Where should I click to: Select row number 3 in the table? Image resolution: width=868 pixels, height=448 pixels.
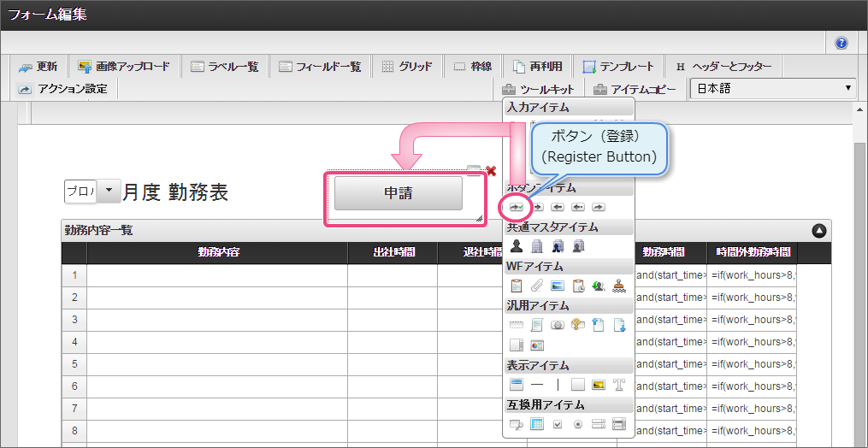pyautogui.click(x=74, y=320)
